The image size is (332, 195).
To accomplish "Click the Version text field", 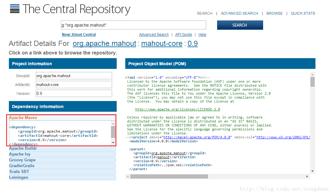I will click(x=74, y=93).
